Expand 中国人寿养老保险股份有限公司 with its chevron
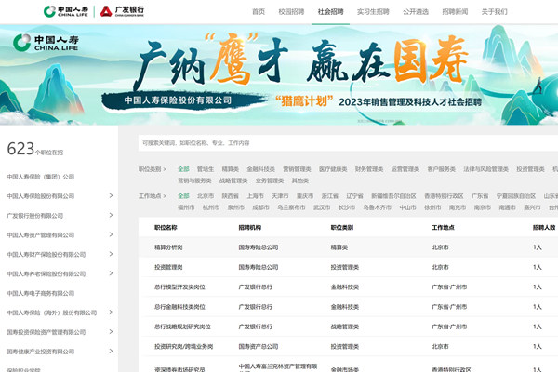Image resolution: width=558 pixels, height=372 pixels. [111, 273]
